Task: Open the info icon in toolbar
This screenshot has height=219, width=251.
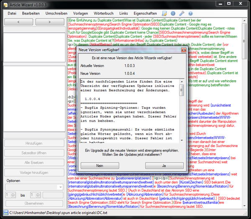Action: click(x=173, y=13)
